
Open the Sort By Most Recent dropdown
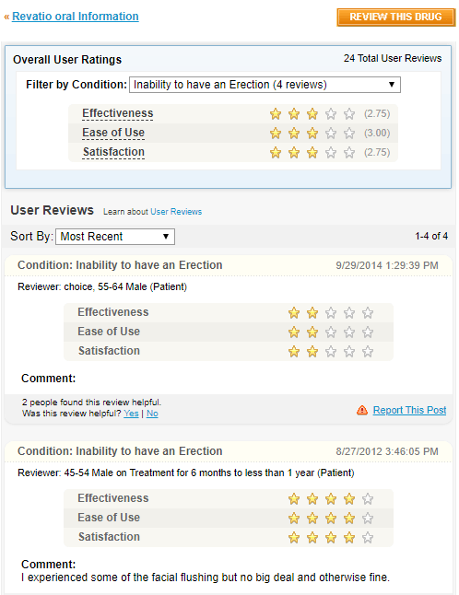click(x=115, y=237)
